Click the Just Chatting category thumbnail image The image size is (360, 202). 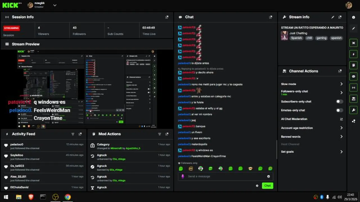click(x=284, y=36)
